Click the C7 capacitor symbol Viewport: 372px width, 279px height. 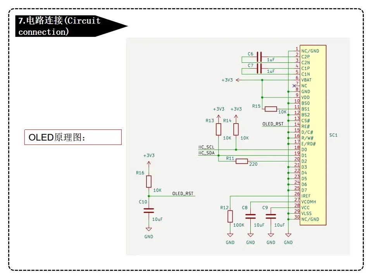260,68
